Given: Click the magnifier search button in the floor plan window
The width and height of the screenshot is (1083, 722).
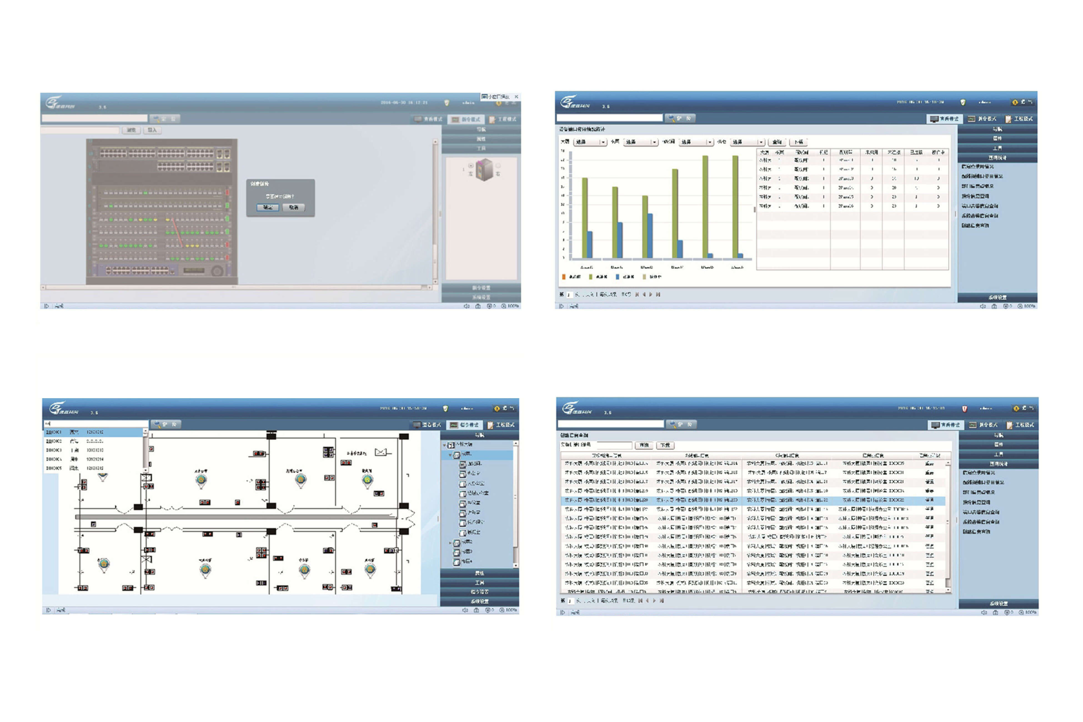Looking at the screenshot, I should [x=166, y=424].
